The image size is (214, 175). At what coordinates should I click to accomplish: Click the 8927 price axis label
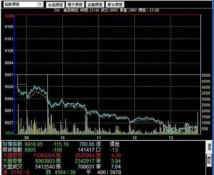(x=9, y=123)
